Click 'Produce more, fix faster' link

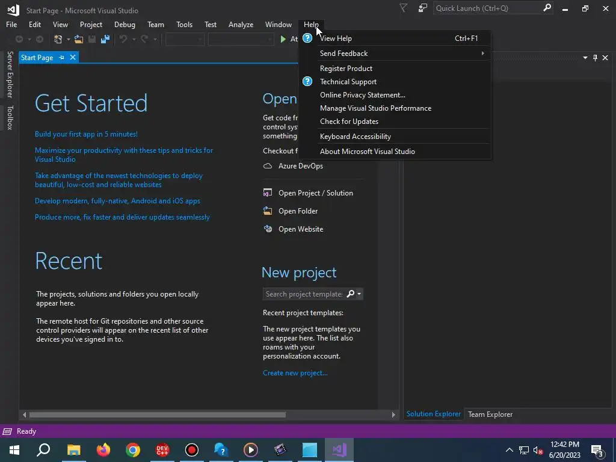(x=122, y=217)
